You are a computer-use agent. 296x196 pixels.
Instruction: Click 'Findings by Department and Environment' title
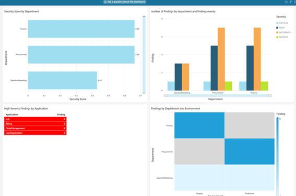(x=175, y=108)
